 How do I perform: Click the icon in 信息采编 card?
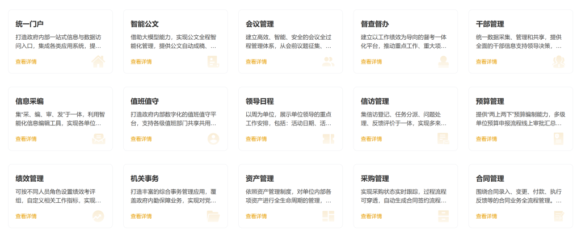[x=98, y=139]
